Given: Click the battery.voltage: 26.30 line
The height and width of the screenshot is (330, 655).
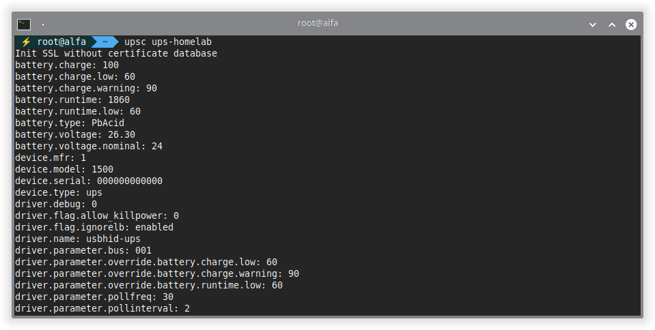Looking at the screenshot, I should (75, 134).
